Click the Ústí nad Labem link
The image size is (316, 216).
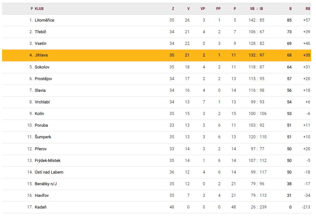point(49,172)
